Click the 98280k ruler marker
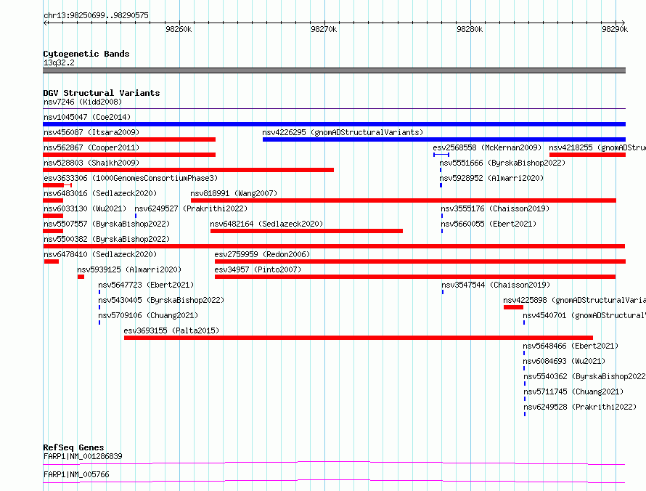The height and width of the screenshot is (491, 646). tap(470, 29)
